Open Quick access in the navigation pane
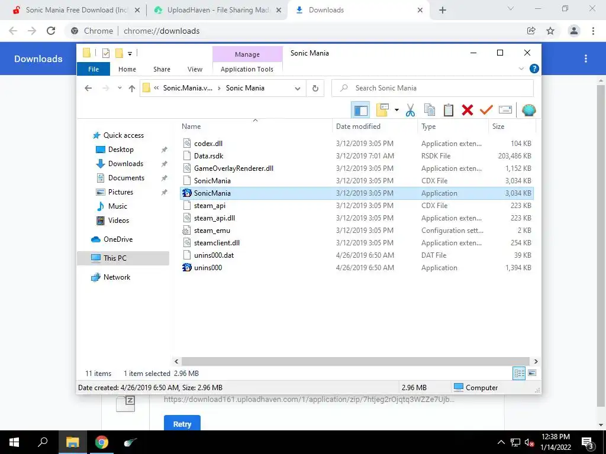 click(123, 135)
